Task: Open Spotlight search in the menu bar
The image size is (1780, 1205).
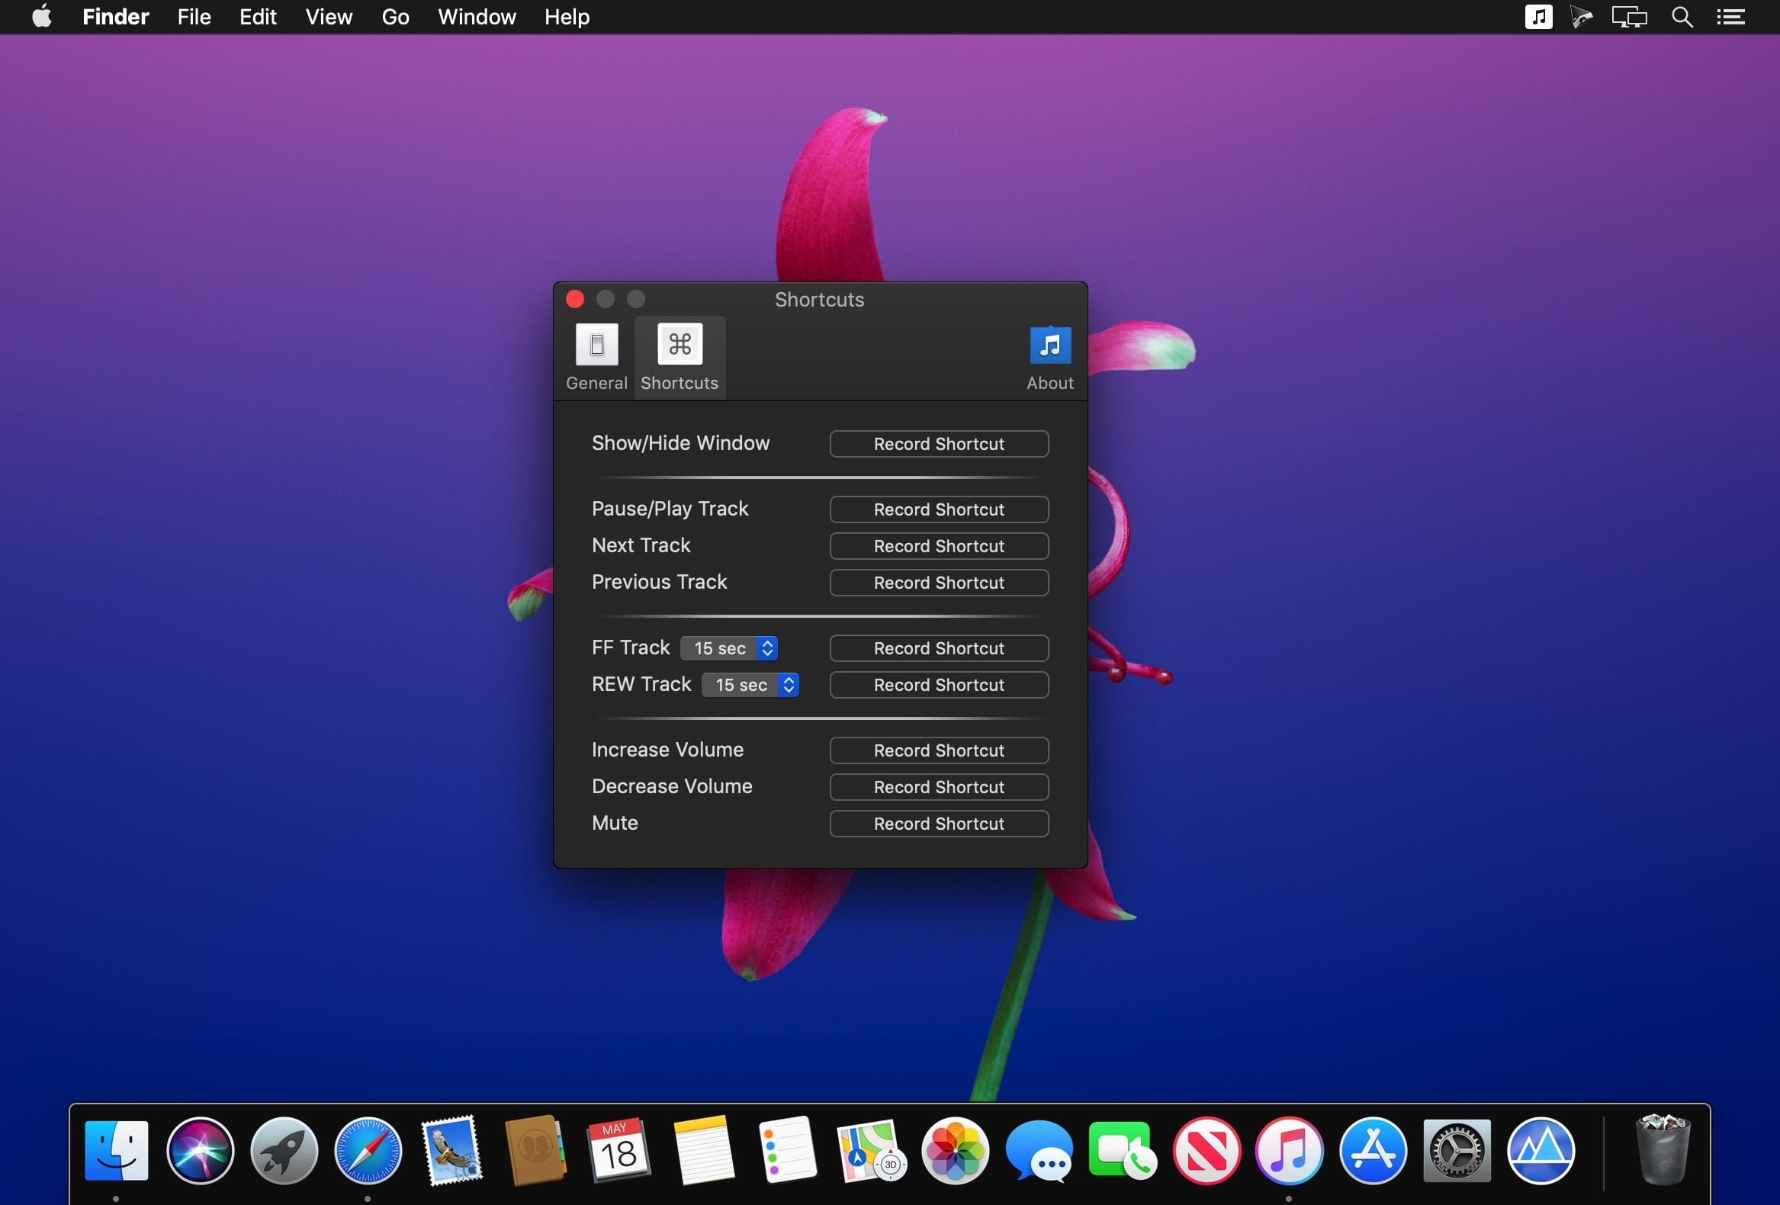Action: tap(1682, 17)
